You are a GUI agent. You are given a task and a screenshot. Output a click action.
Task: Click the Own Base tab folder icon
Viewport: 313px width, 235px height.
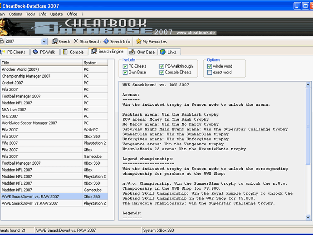point(132,52)
